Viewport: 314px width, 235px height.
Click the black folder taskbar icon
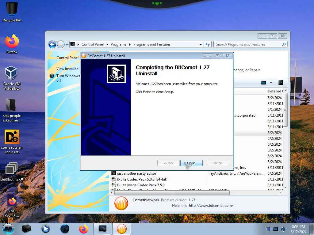(x=26, y=229)
